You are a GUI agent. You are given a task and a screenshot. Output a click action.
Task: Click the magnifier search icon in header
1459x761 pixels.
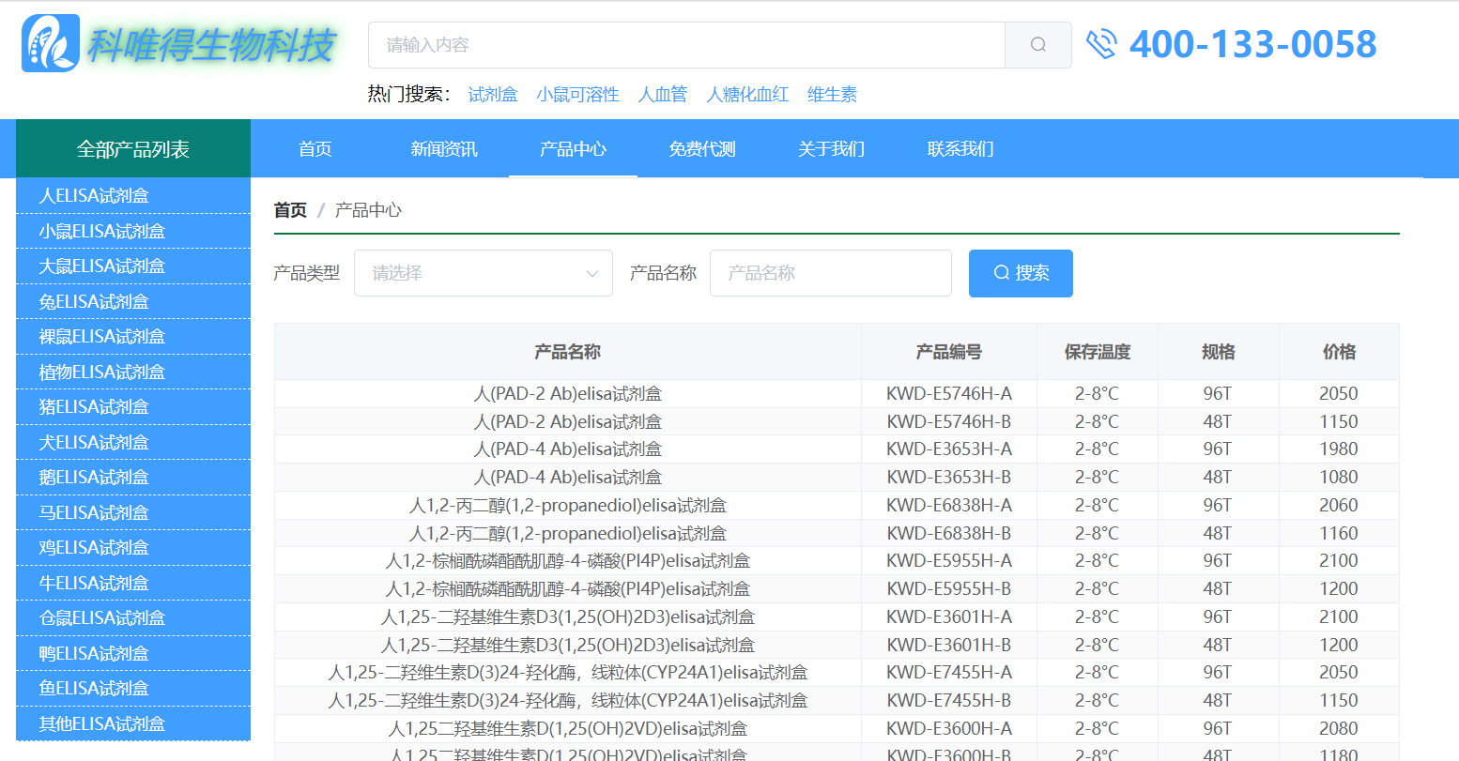pos(1038,45)
